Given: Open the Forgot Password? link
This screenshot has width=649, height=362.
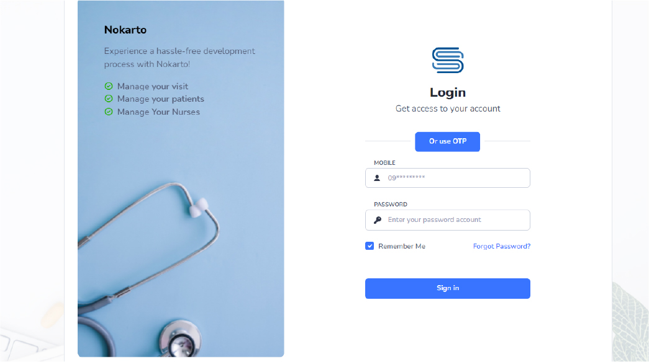Looking at the screenshot, I should pos(502,246).
